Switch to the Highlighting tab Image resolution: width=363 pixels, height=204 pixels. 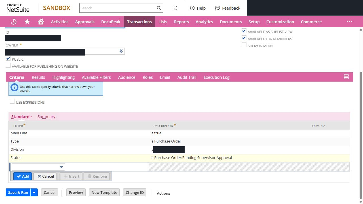click(64, 77)
